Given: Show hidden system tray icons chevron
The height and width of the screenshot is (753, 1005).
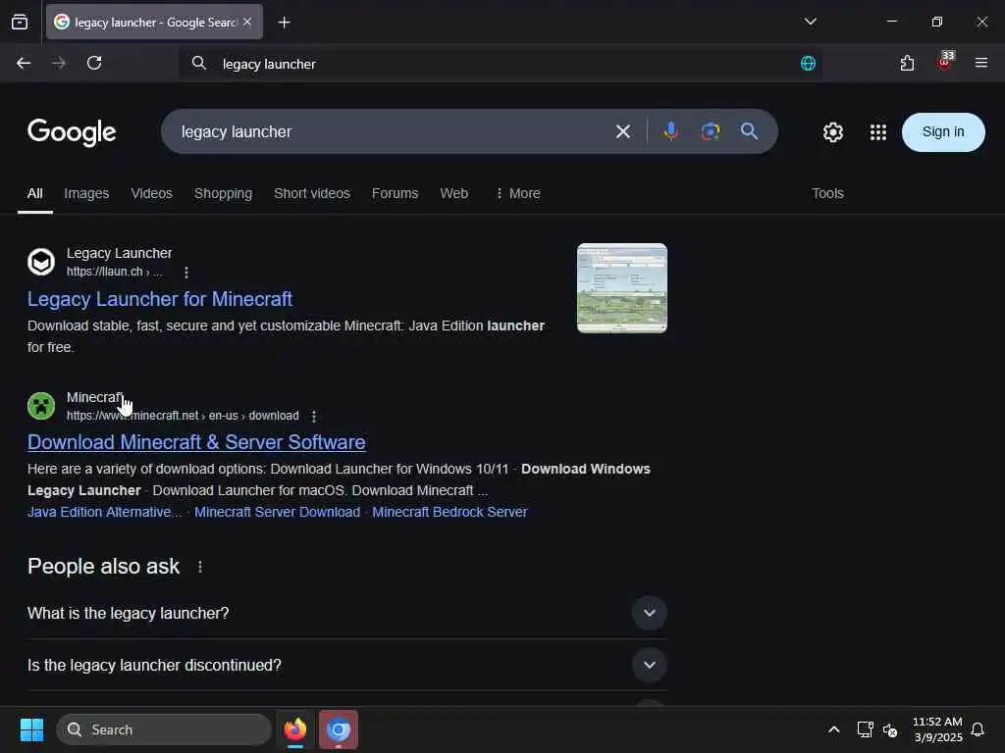Looking at the screenshot, I should click(834, 729).
